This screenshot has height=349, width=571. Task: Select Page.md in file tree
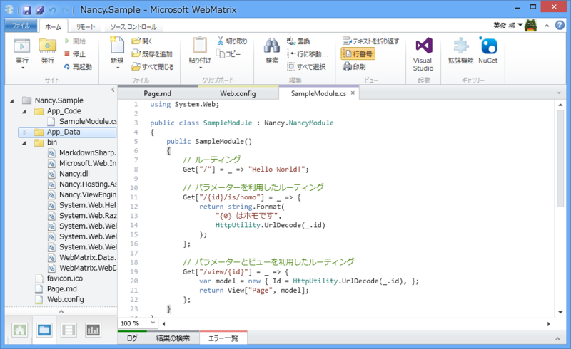pyautogui.click(x=56, y=289)
